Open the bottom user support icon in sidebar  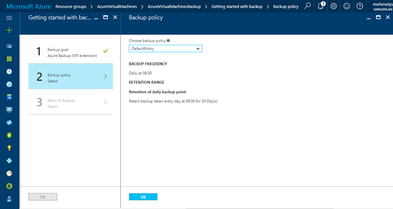9,199
